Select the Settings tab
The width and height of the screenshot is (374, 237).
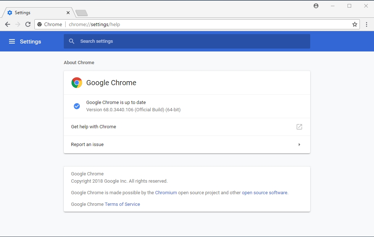pyautogui.click(x=38, y=13)
